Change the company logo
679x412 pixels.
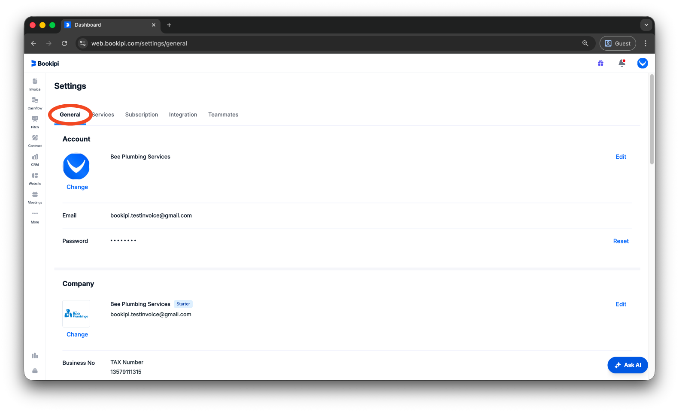[77, 334]
